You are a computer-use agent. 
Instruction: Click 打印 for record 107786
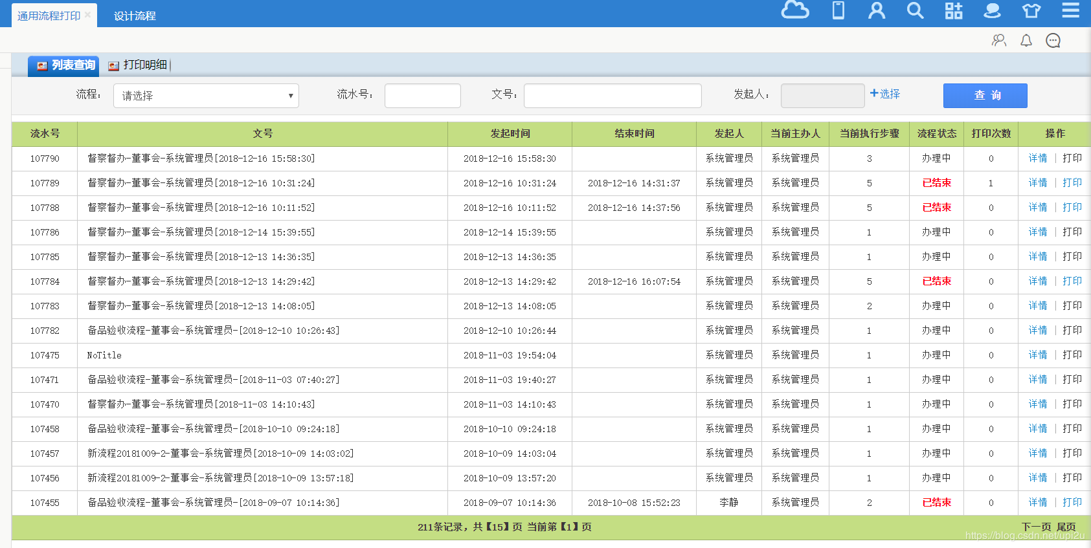tap(1072, 232)
